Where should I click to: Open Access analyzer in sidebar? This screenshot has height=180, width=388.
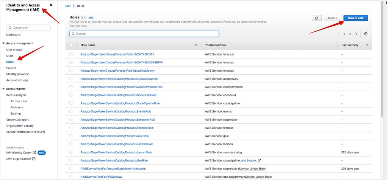[16, 95]
